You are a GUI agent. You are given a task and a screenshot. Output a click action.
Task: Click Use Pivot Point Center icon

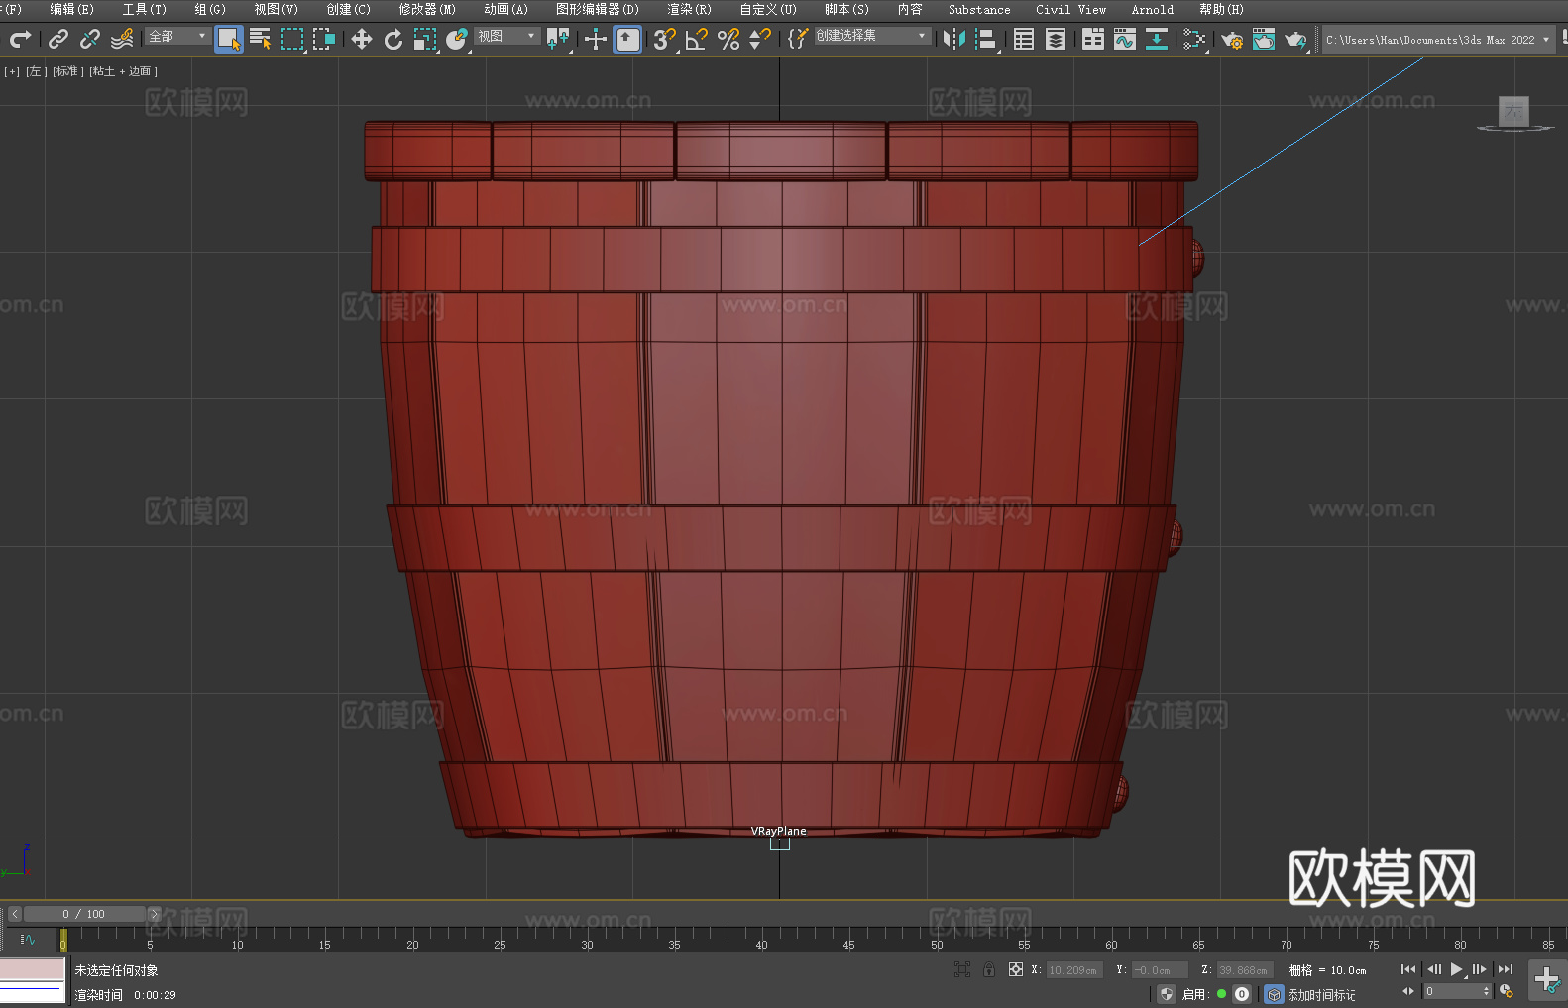558,39
